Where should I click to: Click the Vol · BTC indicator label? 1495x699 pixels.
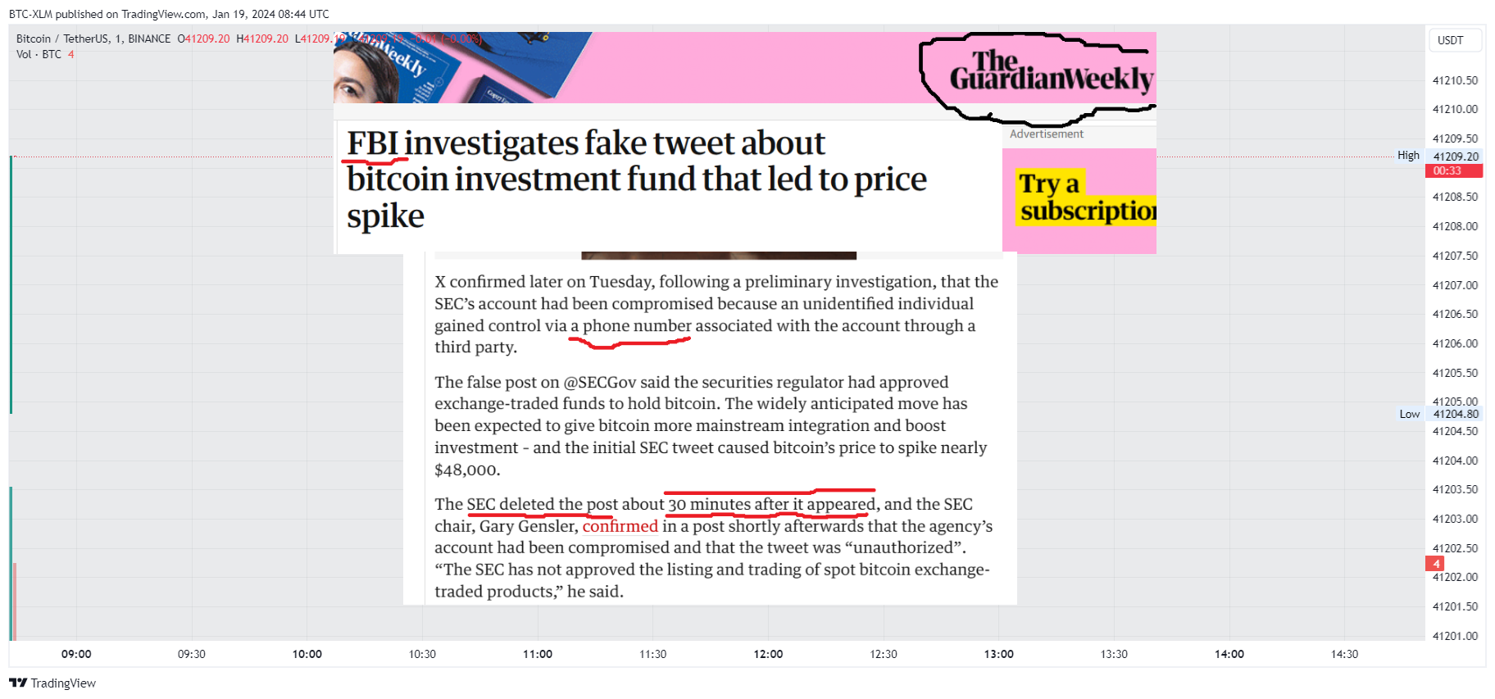tap(39, 54)
